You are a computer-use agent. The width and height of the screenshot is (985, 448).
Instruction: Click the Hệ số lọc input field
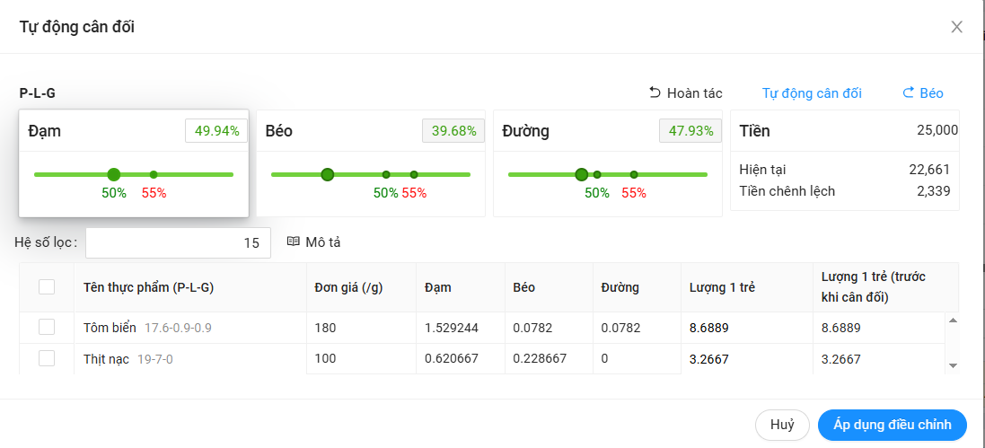pyautogui.click(x=178, y=242)
